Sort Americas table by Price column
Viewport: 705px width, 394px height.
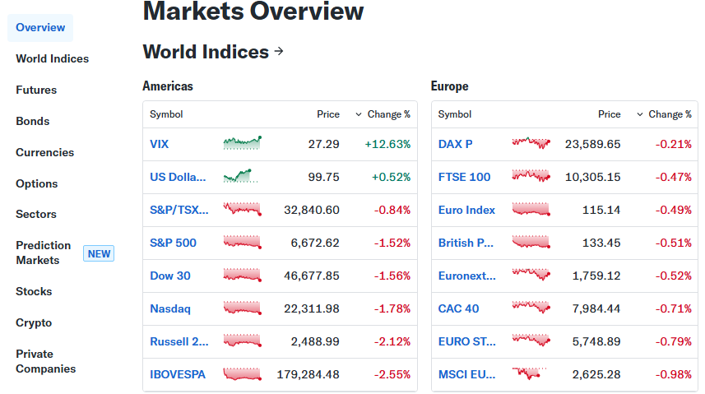pyautogui.click(x=328, y=114)
